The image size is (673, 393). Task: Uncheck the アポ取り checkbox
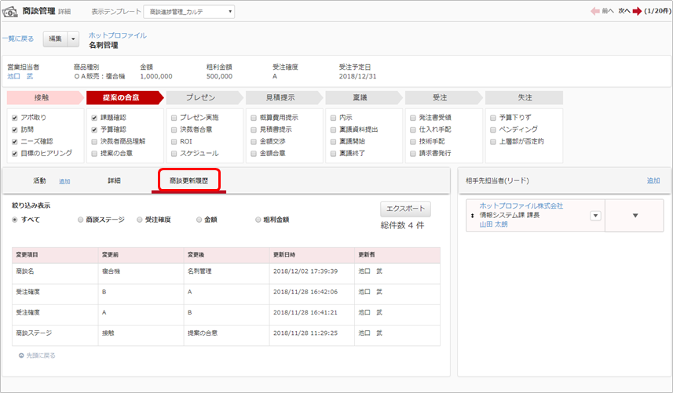click(15, 118)
